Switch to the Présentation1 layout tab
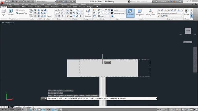198x111 pixels. coord(18,107)
